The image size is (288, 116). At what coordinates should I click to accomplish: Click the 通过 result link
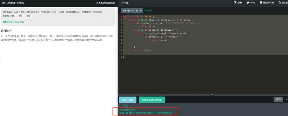point(125,106)
